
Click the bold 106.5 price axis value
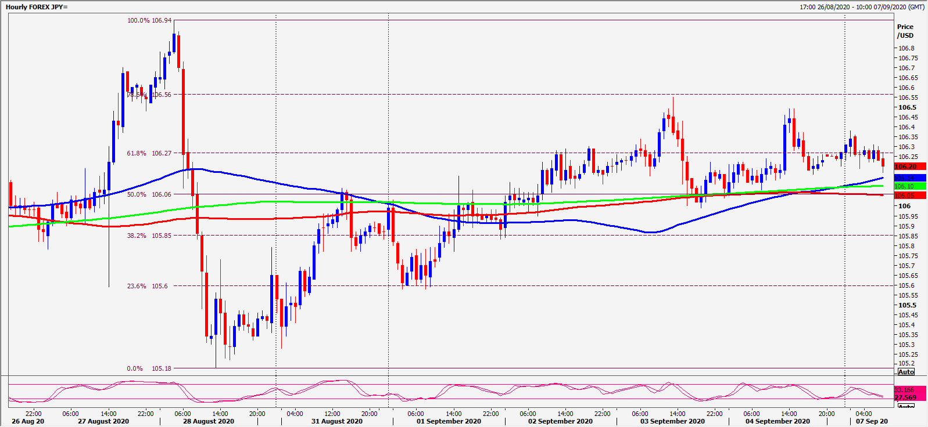(907, 107)
